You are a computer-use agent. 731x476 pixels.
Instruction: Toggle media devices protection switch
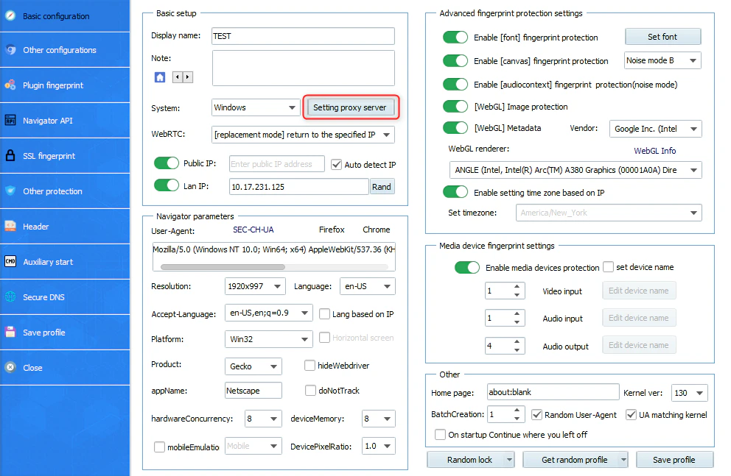tap(466, 268)
